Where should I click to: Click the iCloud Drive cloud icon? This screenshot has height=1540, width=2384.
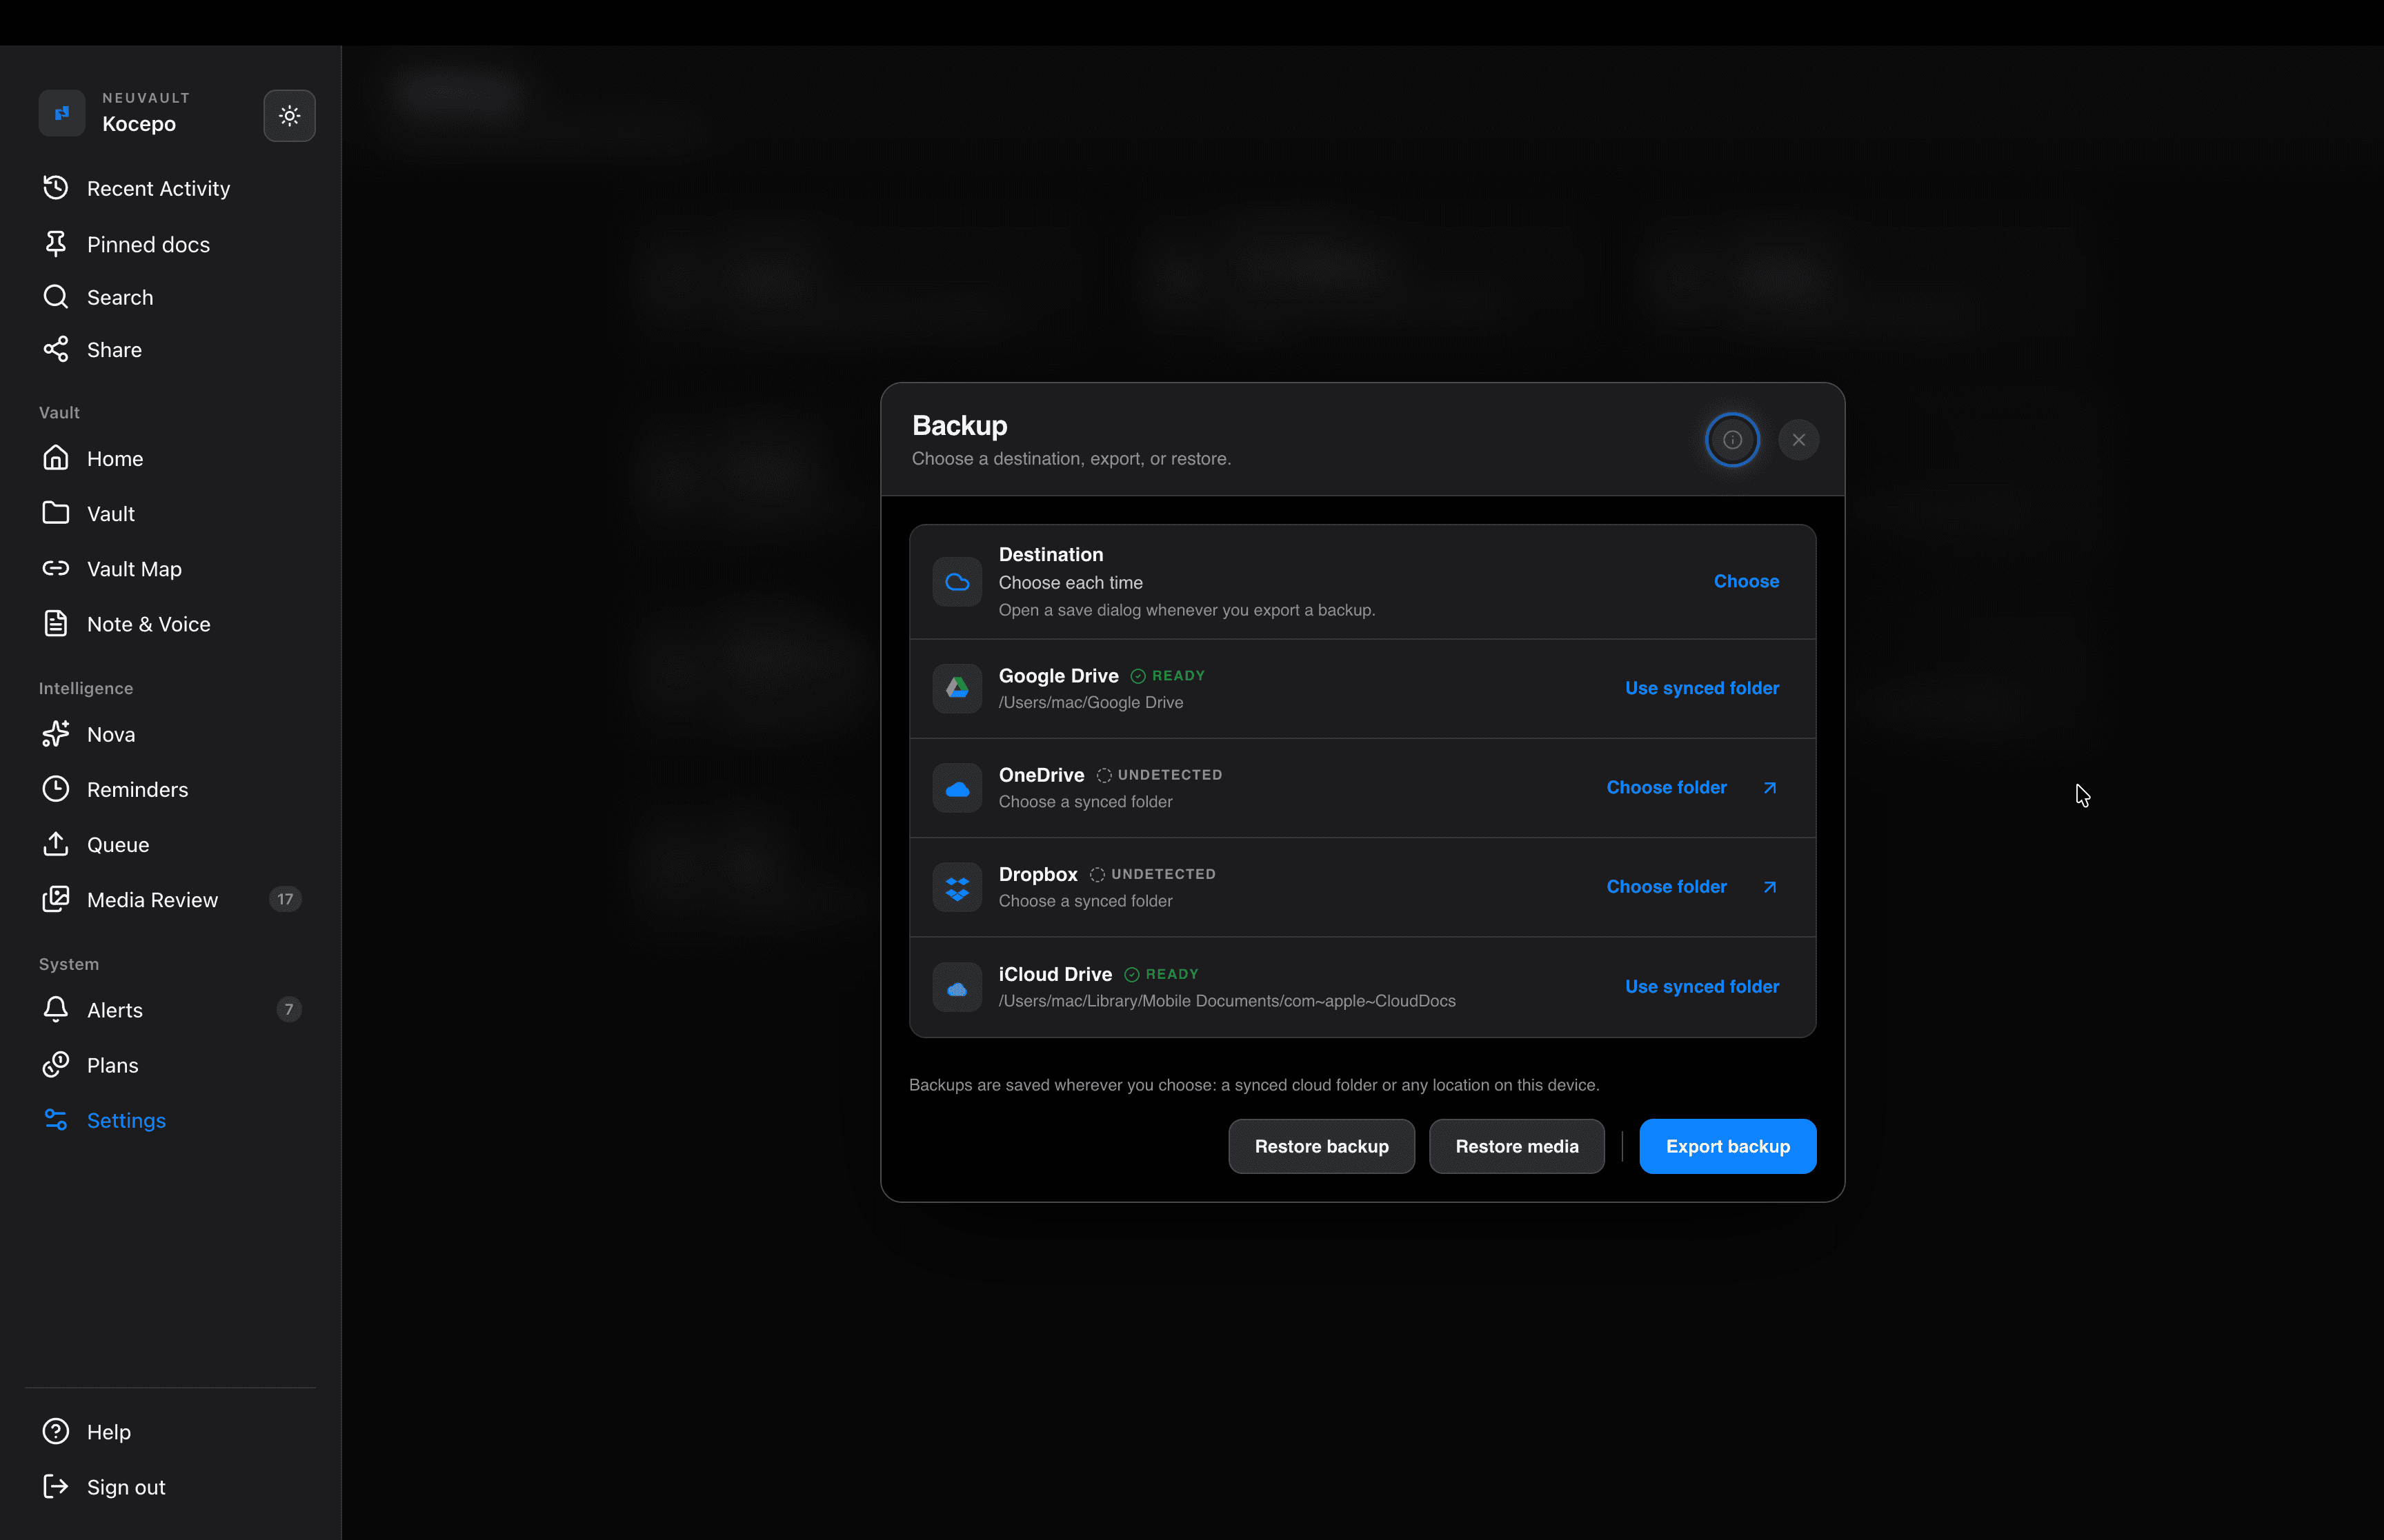(x=956, y=987)
